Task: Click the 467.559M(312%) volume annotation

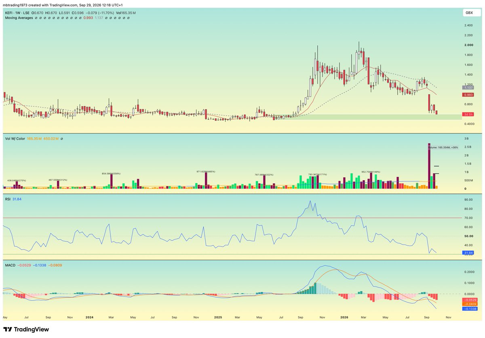Action: [x=58, y=180]
